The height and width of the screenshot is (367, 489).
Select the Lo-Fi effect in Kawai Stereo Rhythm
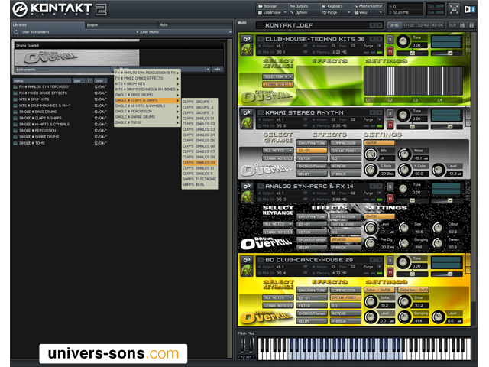click(x=311, y=151)
